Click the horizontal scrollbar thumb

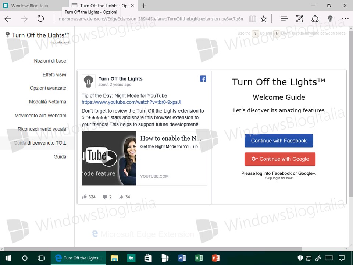[x=153, y=249]
